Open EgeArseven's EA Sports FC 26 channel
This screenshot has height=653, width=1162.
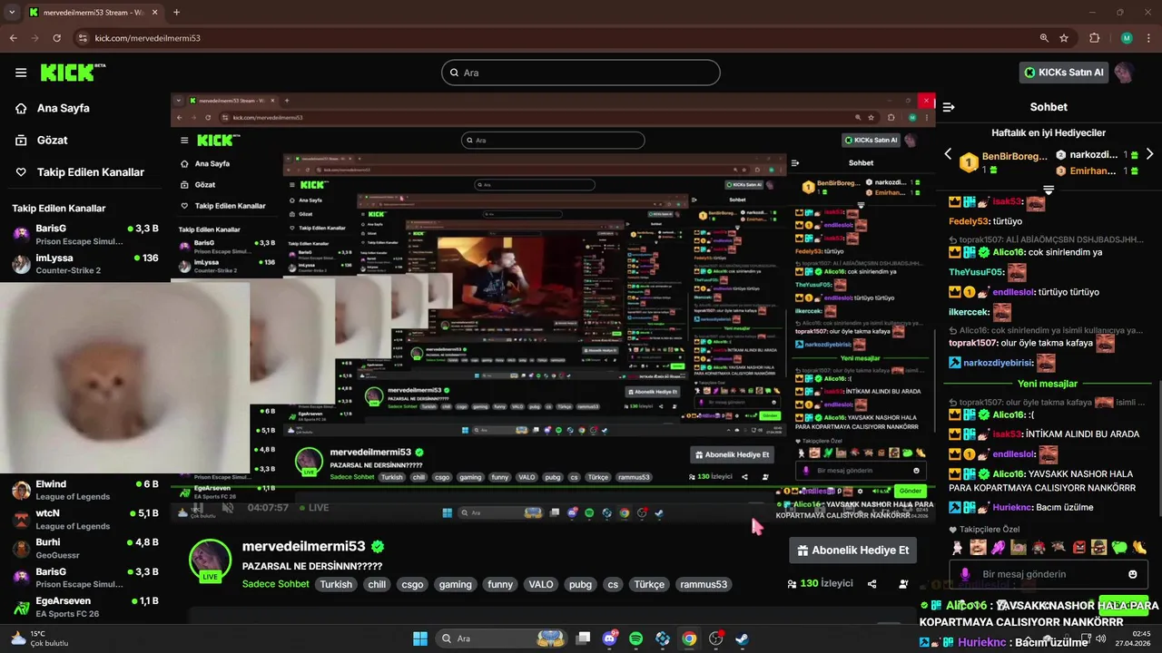point(85,607)
